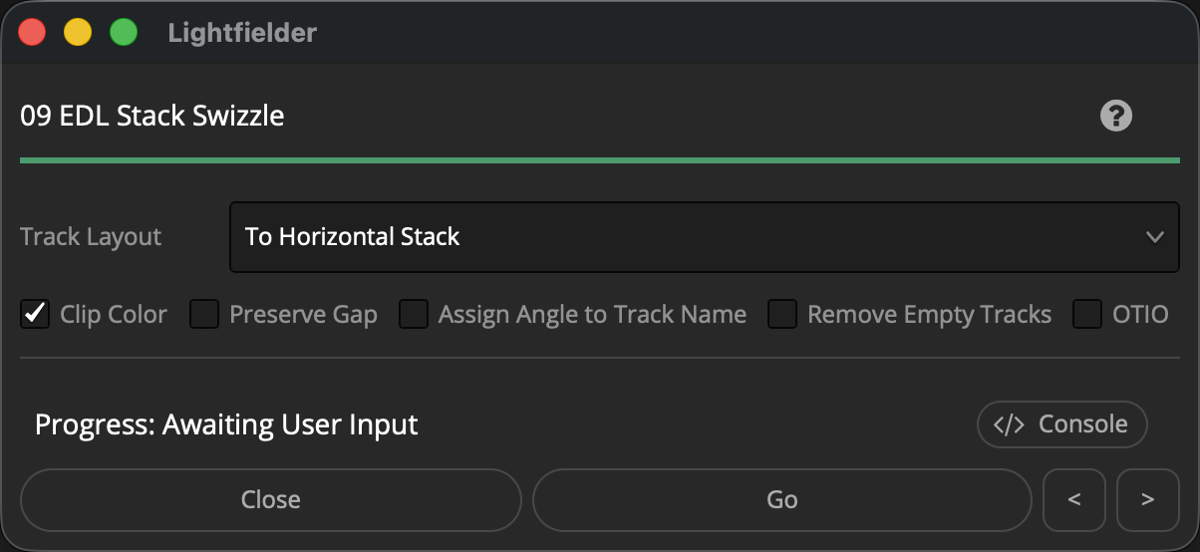Go to the next tool with the > arrow

(1147, 500)
